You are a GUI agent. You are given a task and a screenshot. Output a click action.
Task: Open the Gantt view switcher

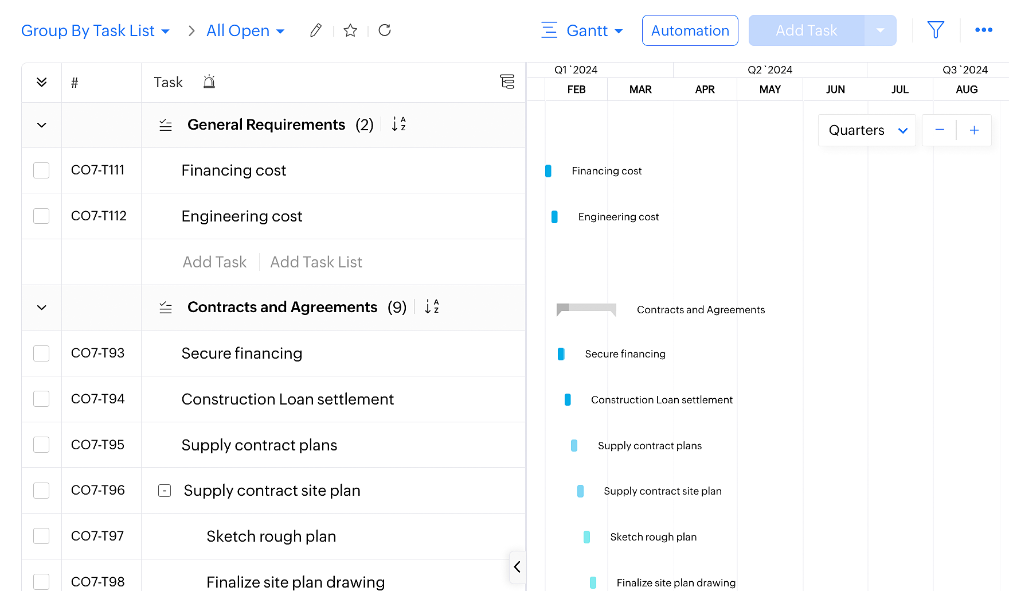pyautogui.click(x=582, y=30)
